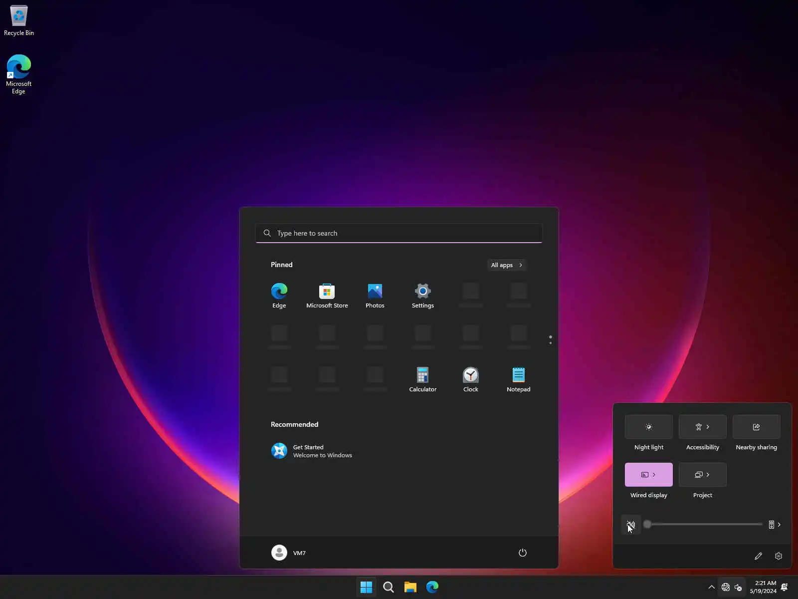Select the Microsoft Edge desktop shortcut
This screenshot has width=798, height=599.
pos(19,74)
